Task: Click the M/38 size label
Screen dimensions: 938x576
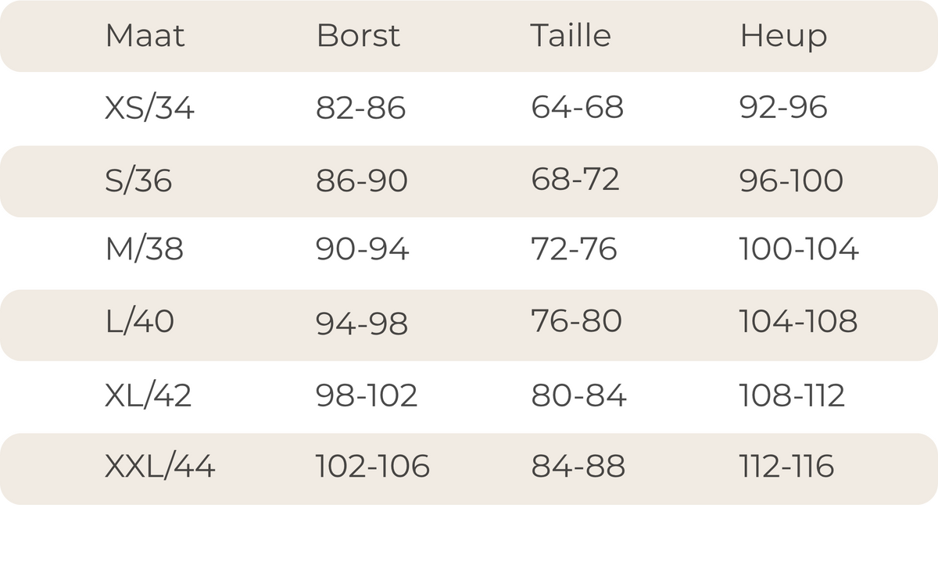Action: tap(145, 249)
